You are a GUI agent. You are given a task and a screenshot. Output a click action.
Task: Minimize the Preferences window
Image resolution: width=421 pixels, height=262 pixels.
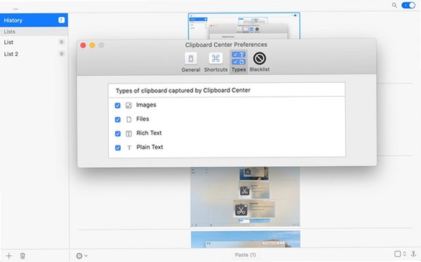tap(92, 46)
